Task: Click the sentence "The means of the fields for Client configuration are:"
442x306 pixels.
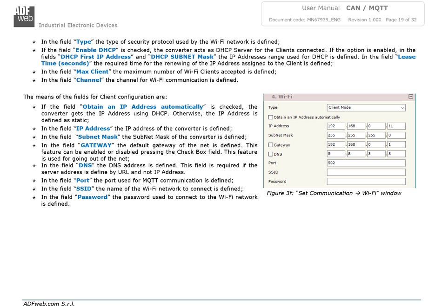Action: [95, 97]
